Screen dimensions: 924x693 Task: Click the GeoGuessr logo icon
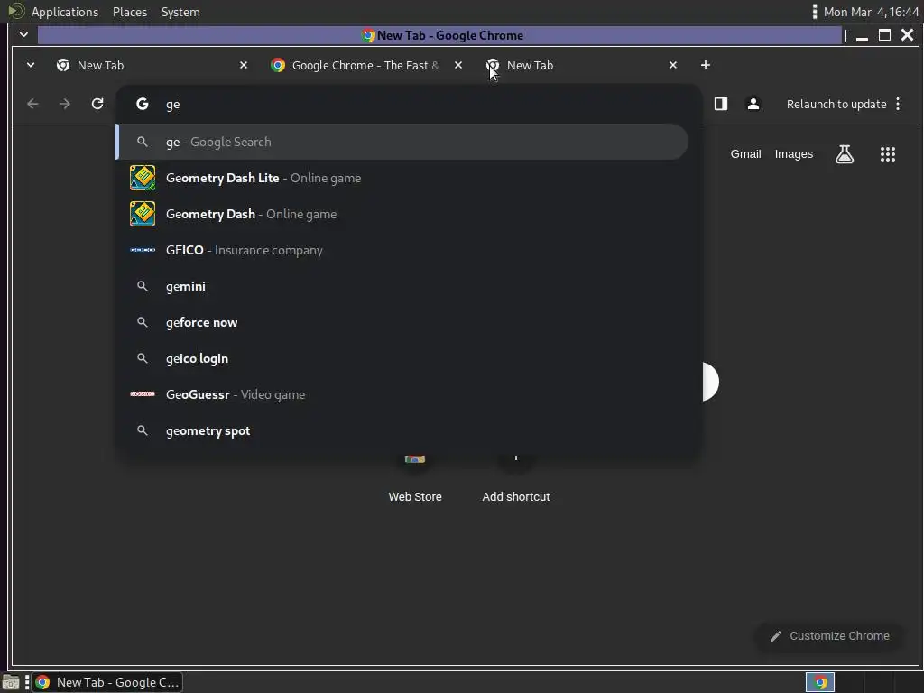tap(143, 393)
